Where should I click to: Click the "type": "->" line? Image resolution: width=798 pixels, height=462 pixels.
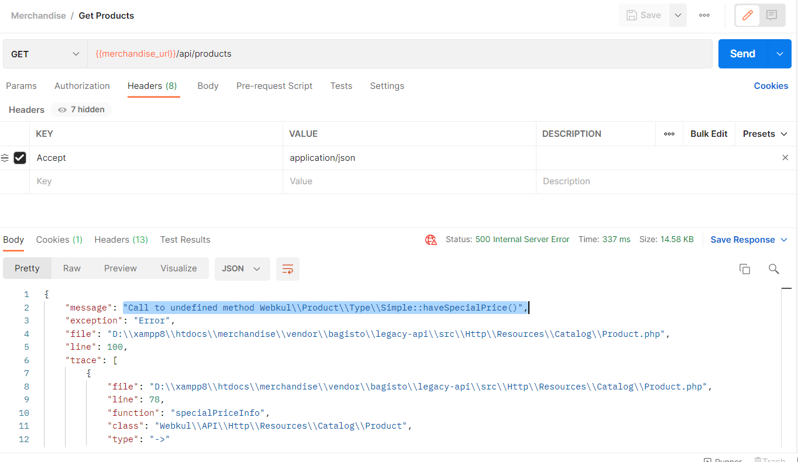point(138,439)
